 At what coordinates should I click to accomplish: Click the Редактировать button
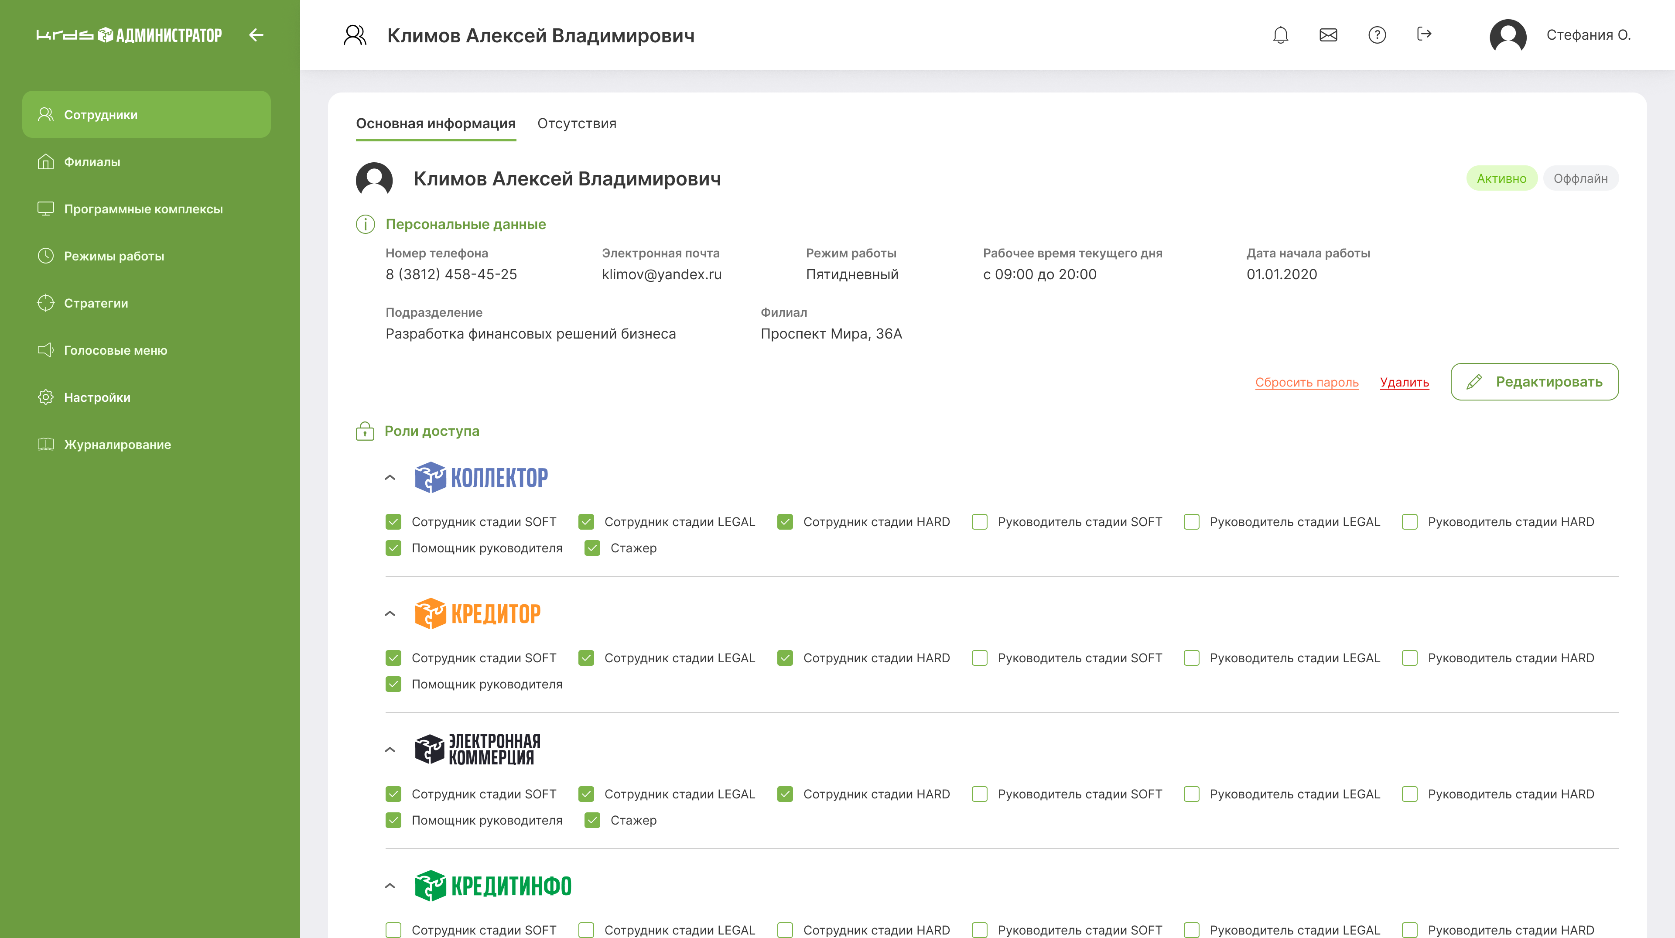1535,382
